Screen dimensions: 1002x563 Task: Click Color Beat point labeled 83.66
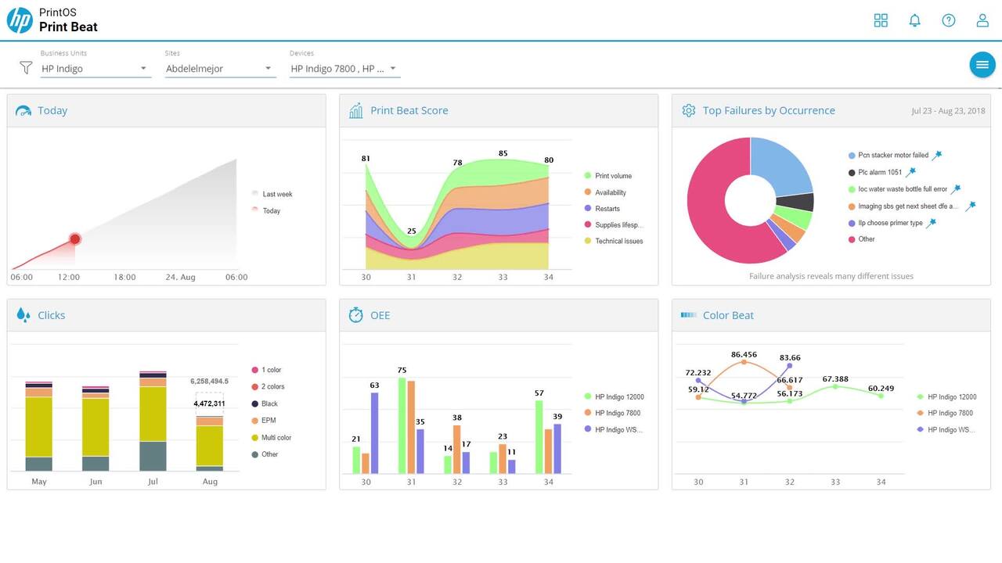click(789, 365)
